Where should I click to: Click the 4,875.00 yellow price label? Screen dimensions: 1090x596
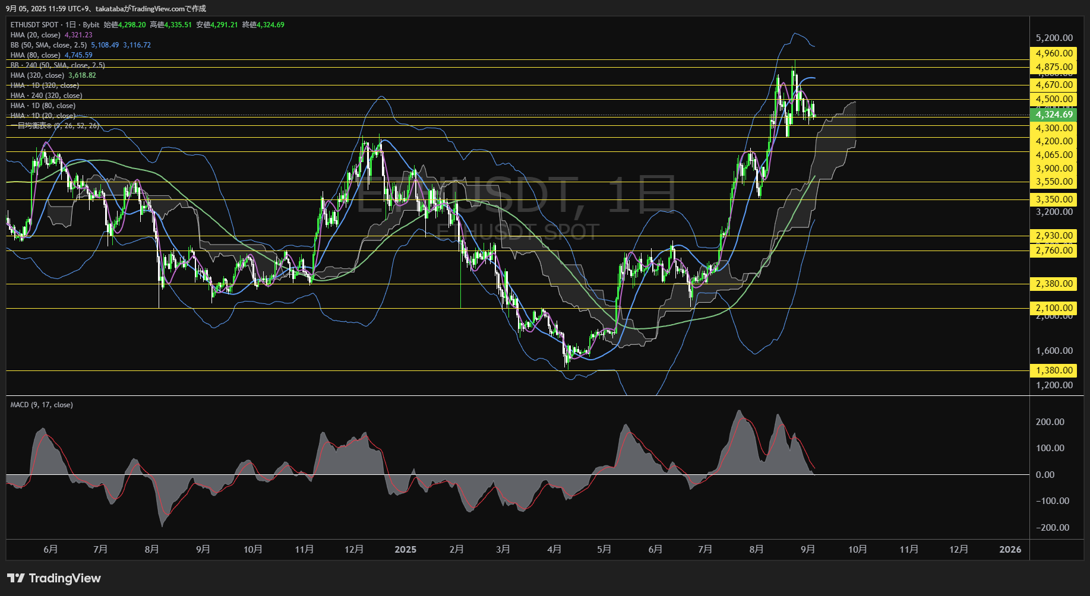(1054, 67)
